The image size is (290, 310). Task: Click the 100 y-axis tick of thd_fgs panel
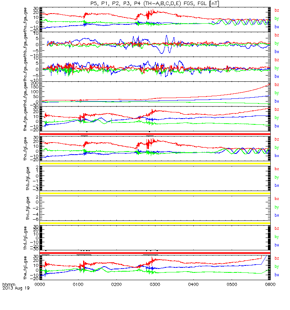tap(34, 92)
